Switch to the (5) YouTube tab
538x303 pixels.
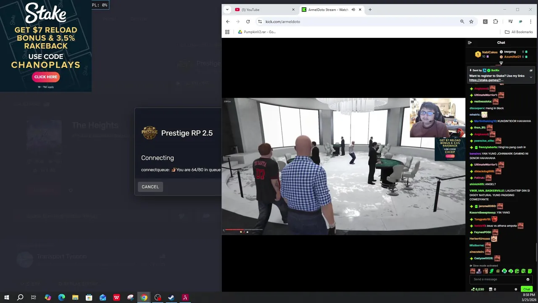(x=265, y=10)
